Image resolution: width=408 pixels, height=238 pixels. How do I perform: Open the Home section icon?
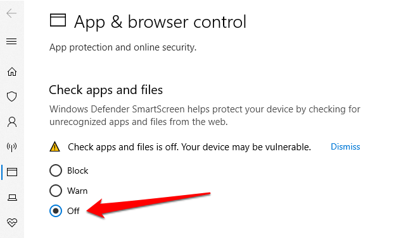pyautogui.click(x=11, y=71)
